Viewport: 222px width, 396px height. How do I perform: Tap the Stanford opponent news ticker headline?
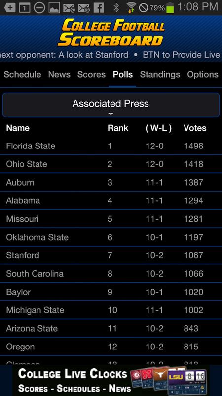(x=64, y=55)
